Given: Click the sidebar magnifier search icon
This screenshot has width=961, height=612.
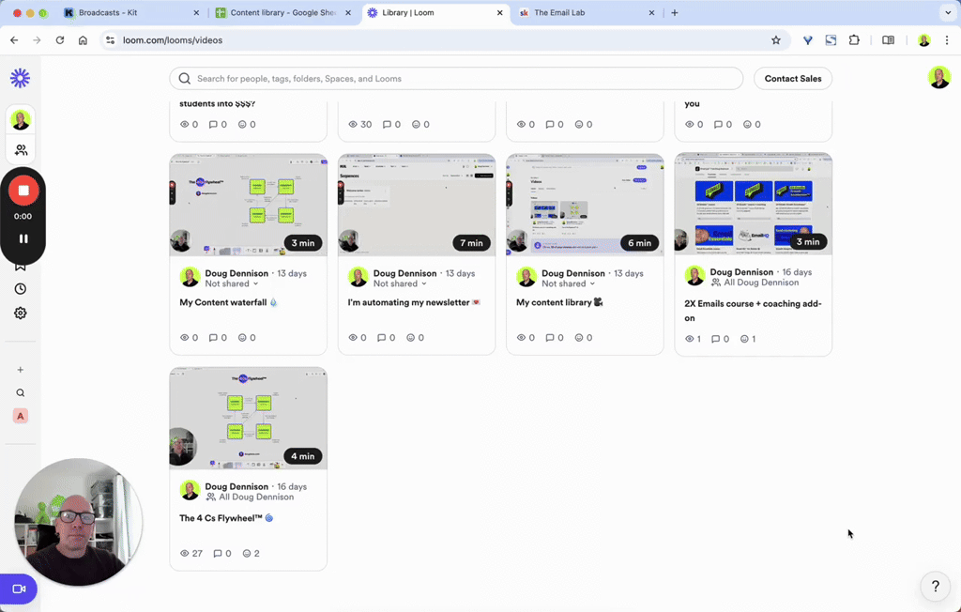Looking at the screenshot, I should coord(21,393).
